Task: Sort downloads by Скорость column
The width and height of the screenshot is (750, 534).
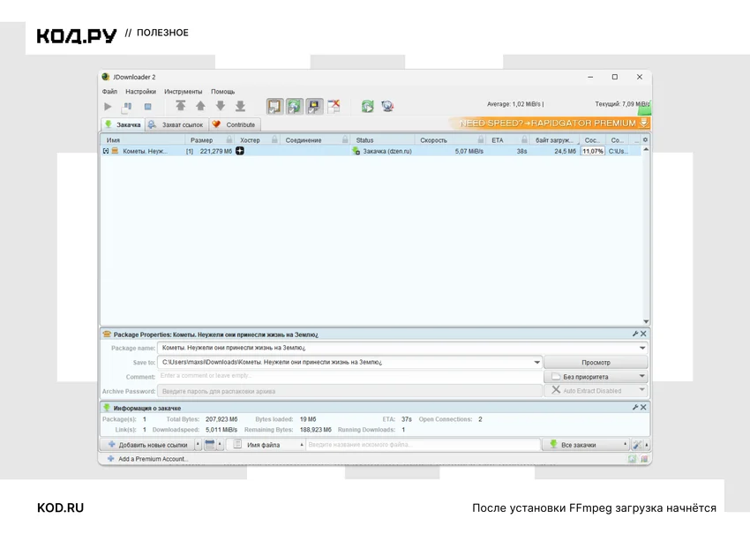Action: point(450,140)
